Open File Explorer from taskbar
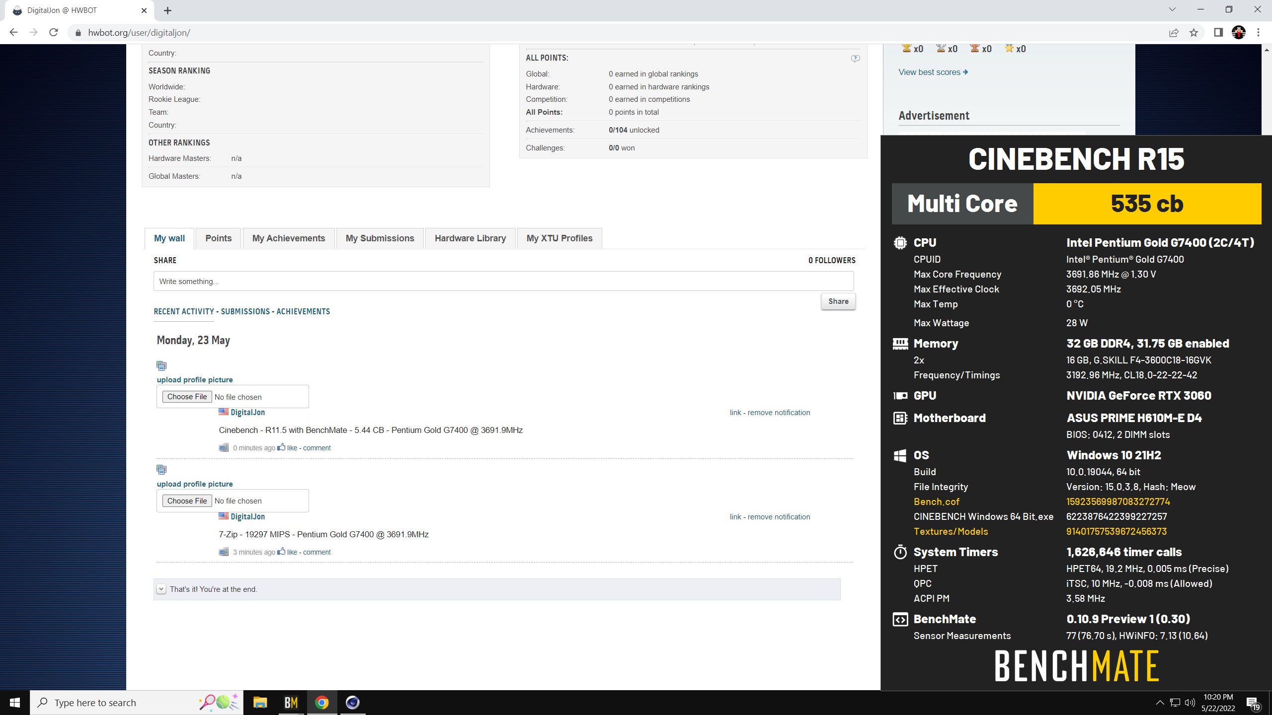 tap(260, 703)
